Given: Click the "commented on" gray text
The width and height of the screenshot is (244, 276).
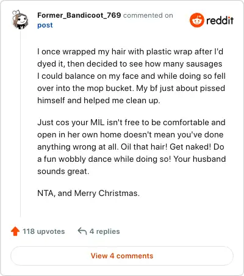Looking at the screenshot, I should tap(148, 15).
